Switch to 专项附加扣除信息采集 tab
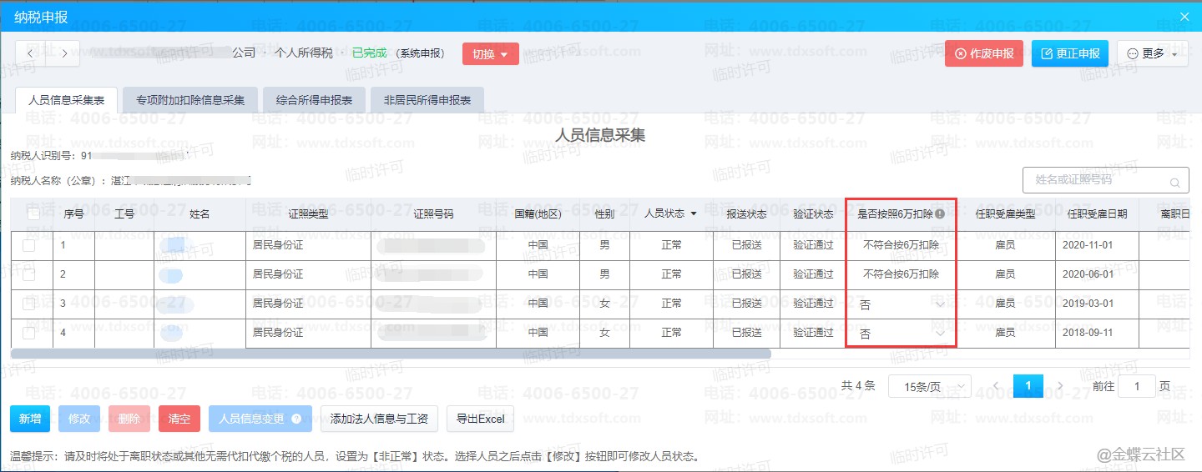The width and height of the screenshot is (1202, 472). [x=190, y=100]
